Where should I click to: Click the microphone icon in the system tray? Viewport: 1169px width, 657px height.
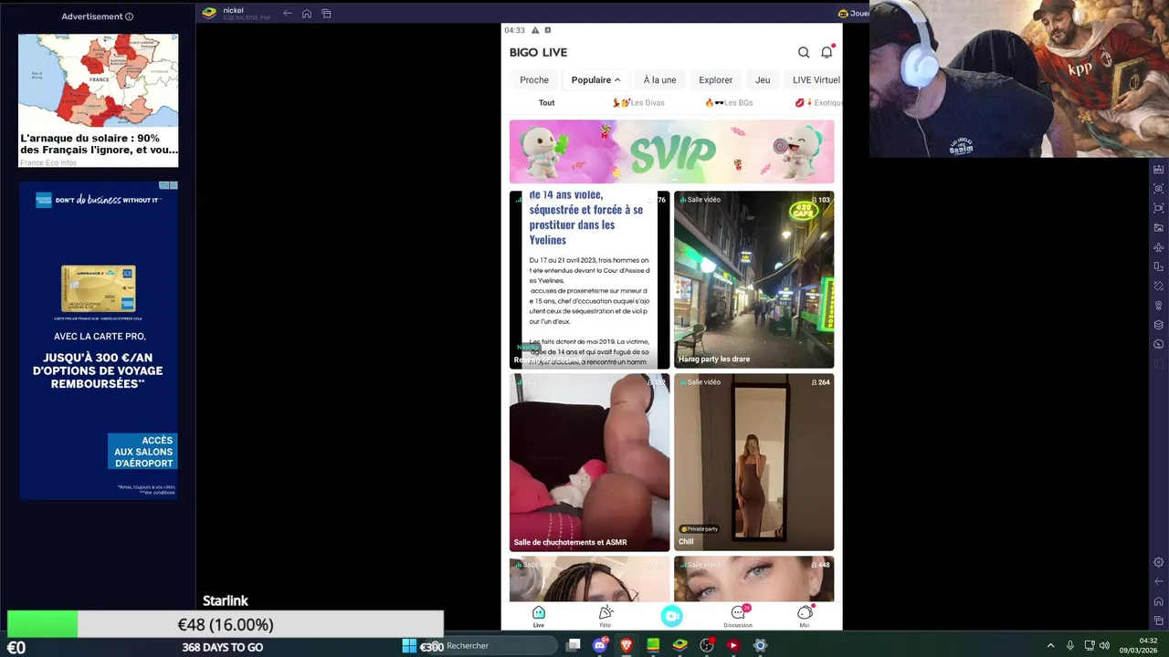pyautogui.click(x=1069, y=645)
